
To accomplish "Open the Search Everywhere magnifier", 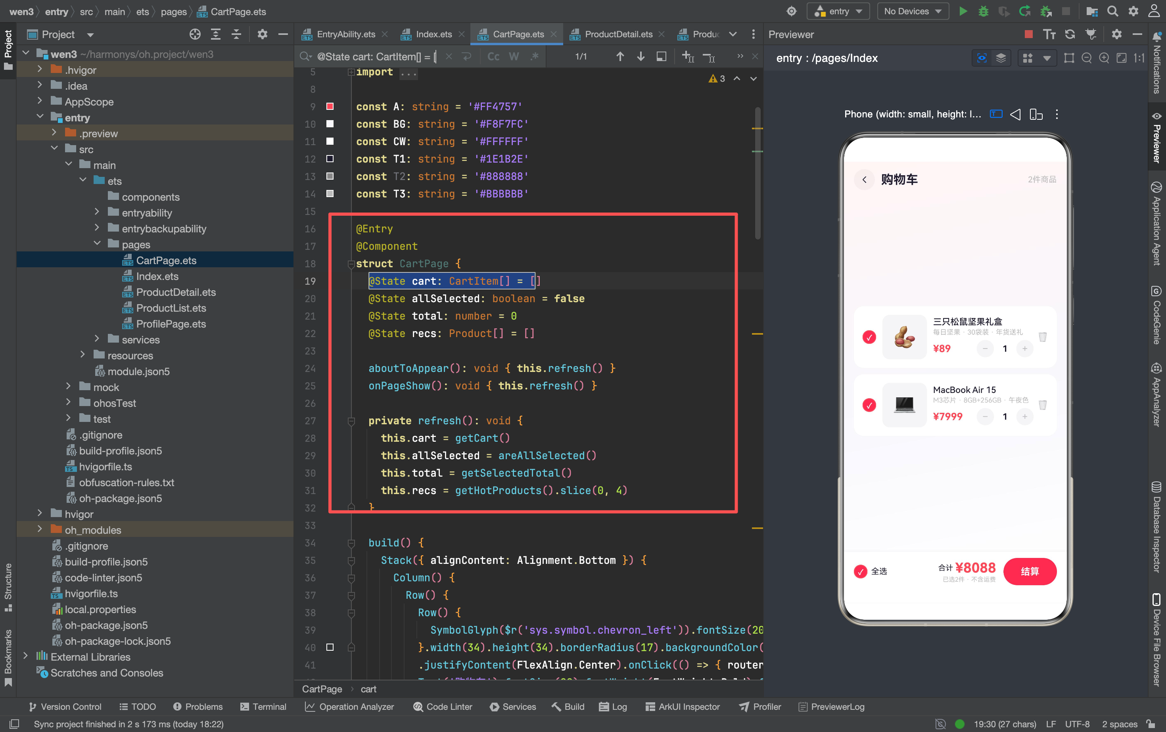I will point(1113,11).
